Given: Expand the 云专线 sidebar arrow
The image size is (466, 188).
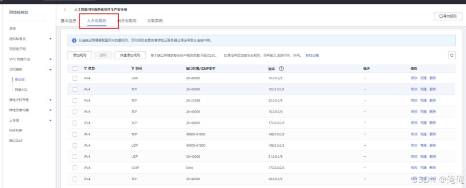Looking at the screenshot, I should click(50, 120).
